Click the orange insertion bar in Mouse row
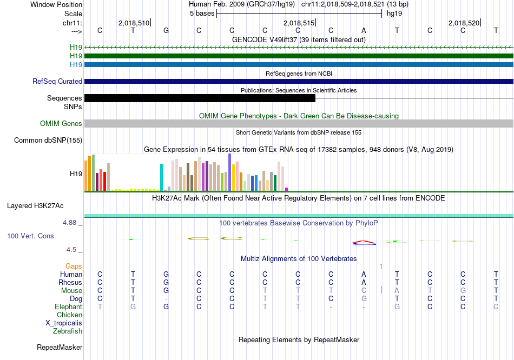Screen dimensions: 514x360 (x=381, y=290)
